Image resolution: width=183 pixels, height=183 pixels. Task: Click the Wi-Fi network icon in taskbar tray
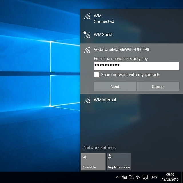[131, 177]
